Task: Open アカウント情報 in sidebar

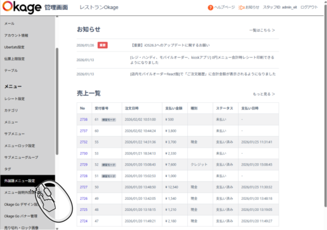Action: [x=16, y=35]
